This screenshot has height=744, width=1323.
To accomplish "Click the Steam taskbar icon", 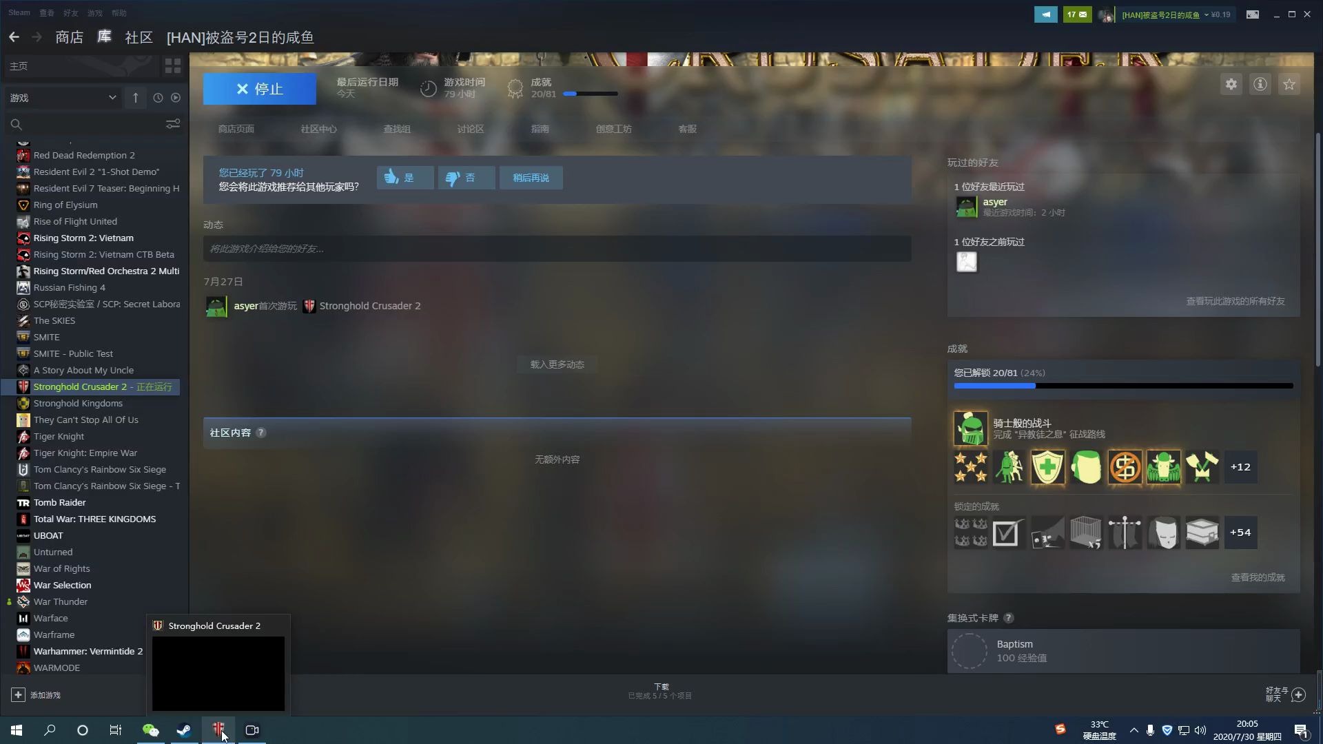I will [x=184, y=730].
